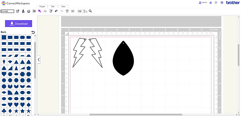The image size is (241, 117).
Task: Switch to the View tab
Action: (x=63, y=7)
